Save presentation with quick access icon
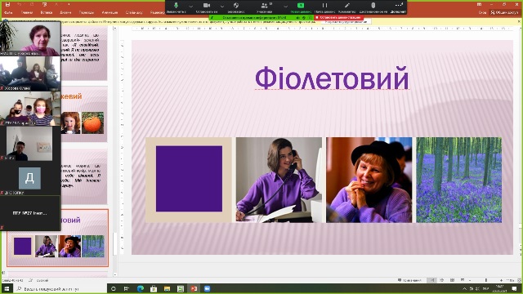 pyautogui.click(x=7, y=4)
